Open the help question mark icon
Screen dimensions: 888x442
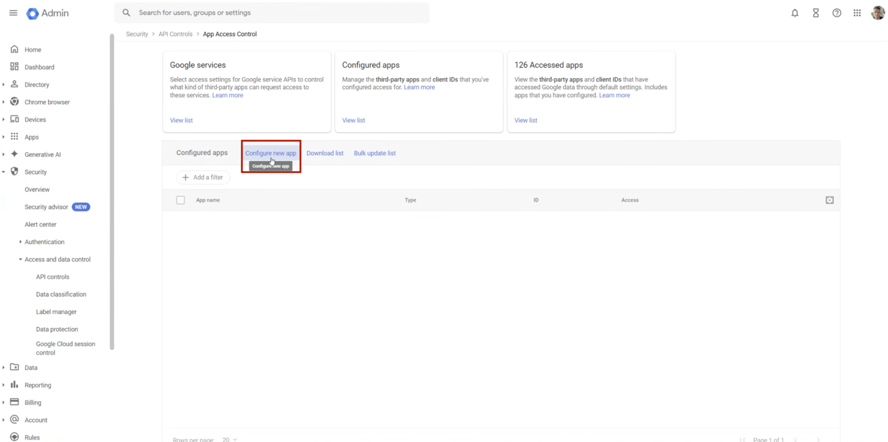point(837,13)
